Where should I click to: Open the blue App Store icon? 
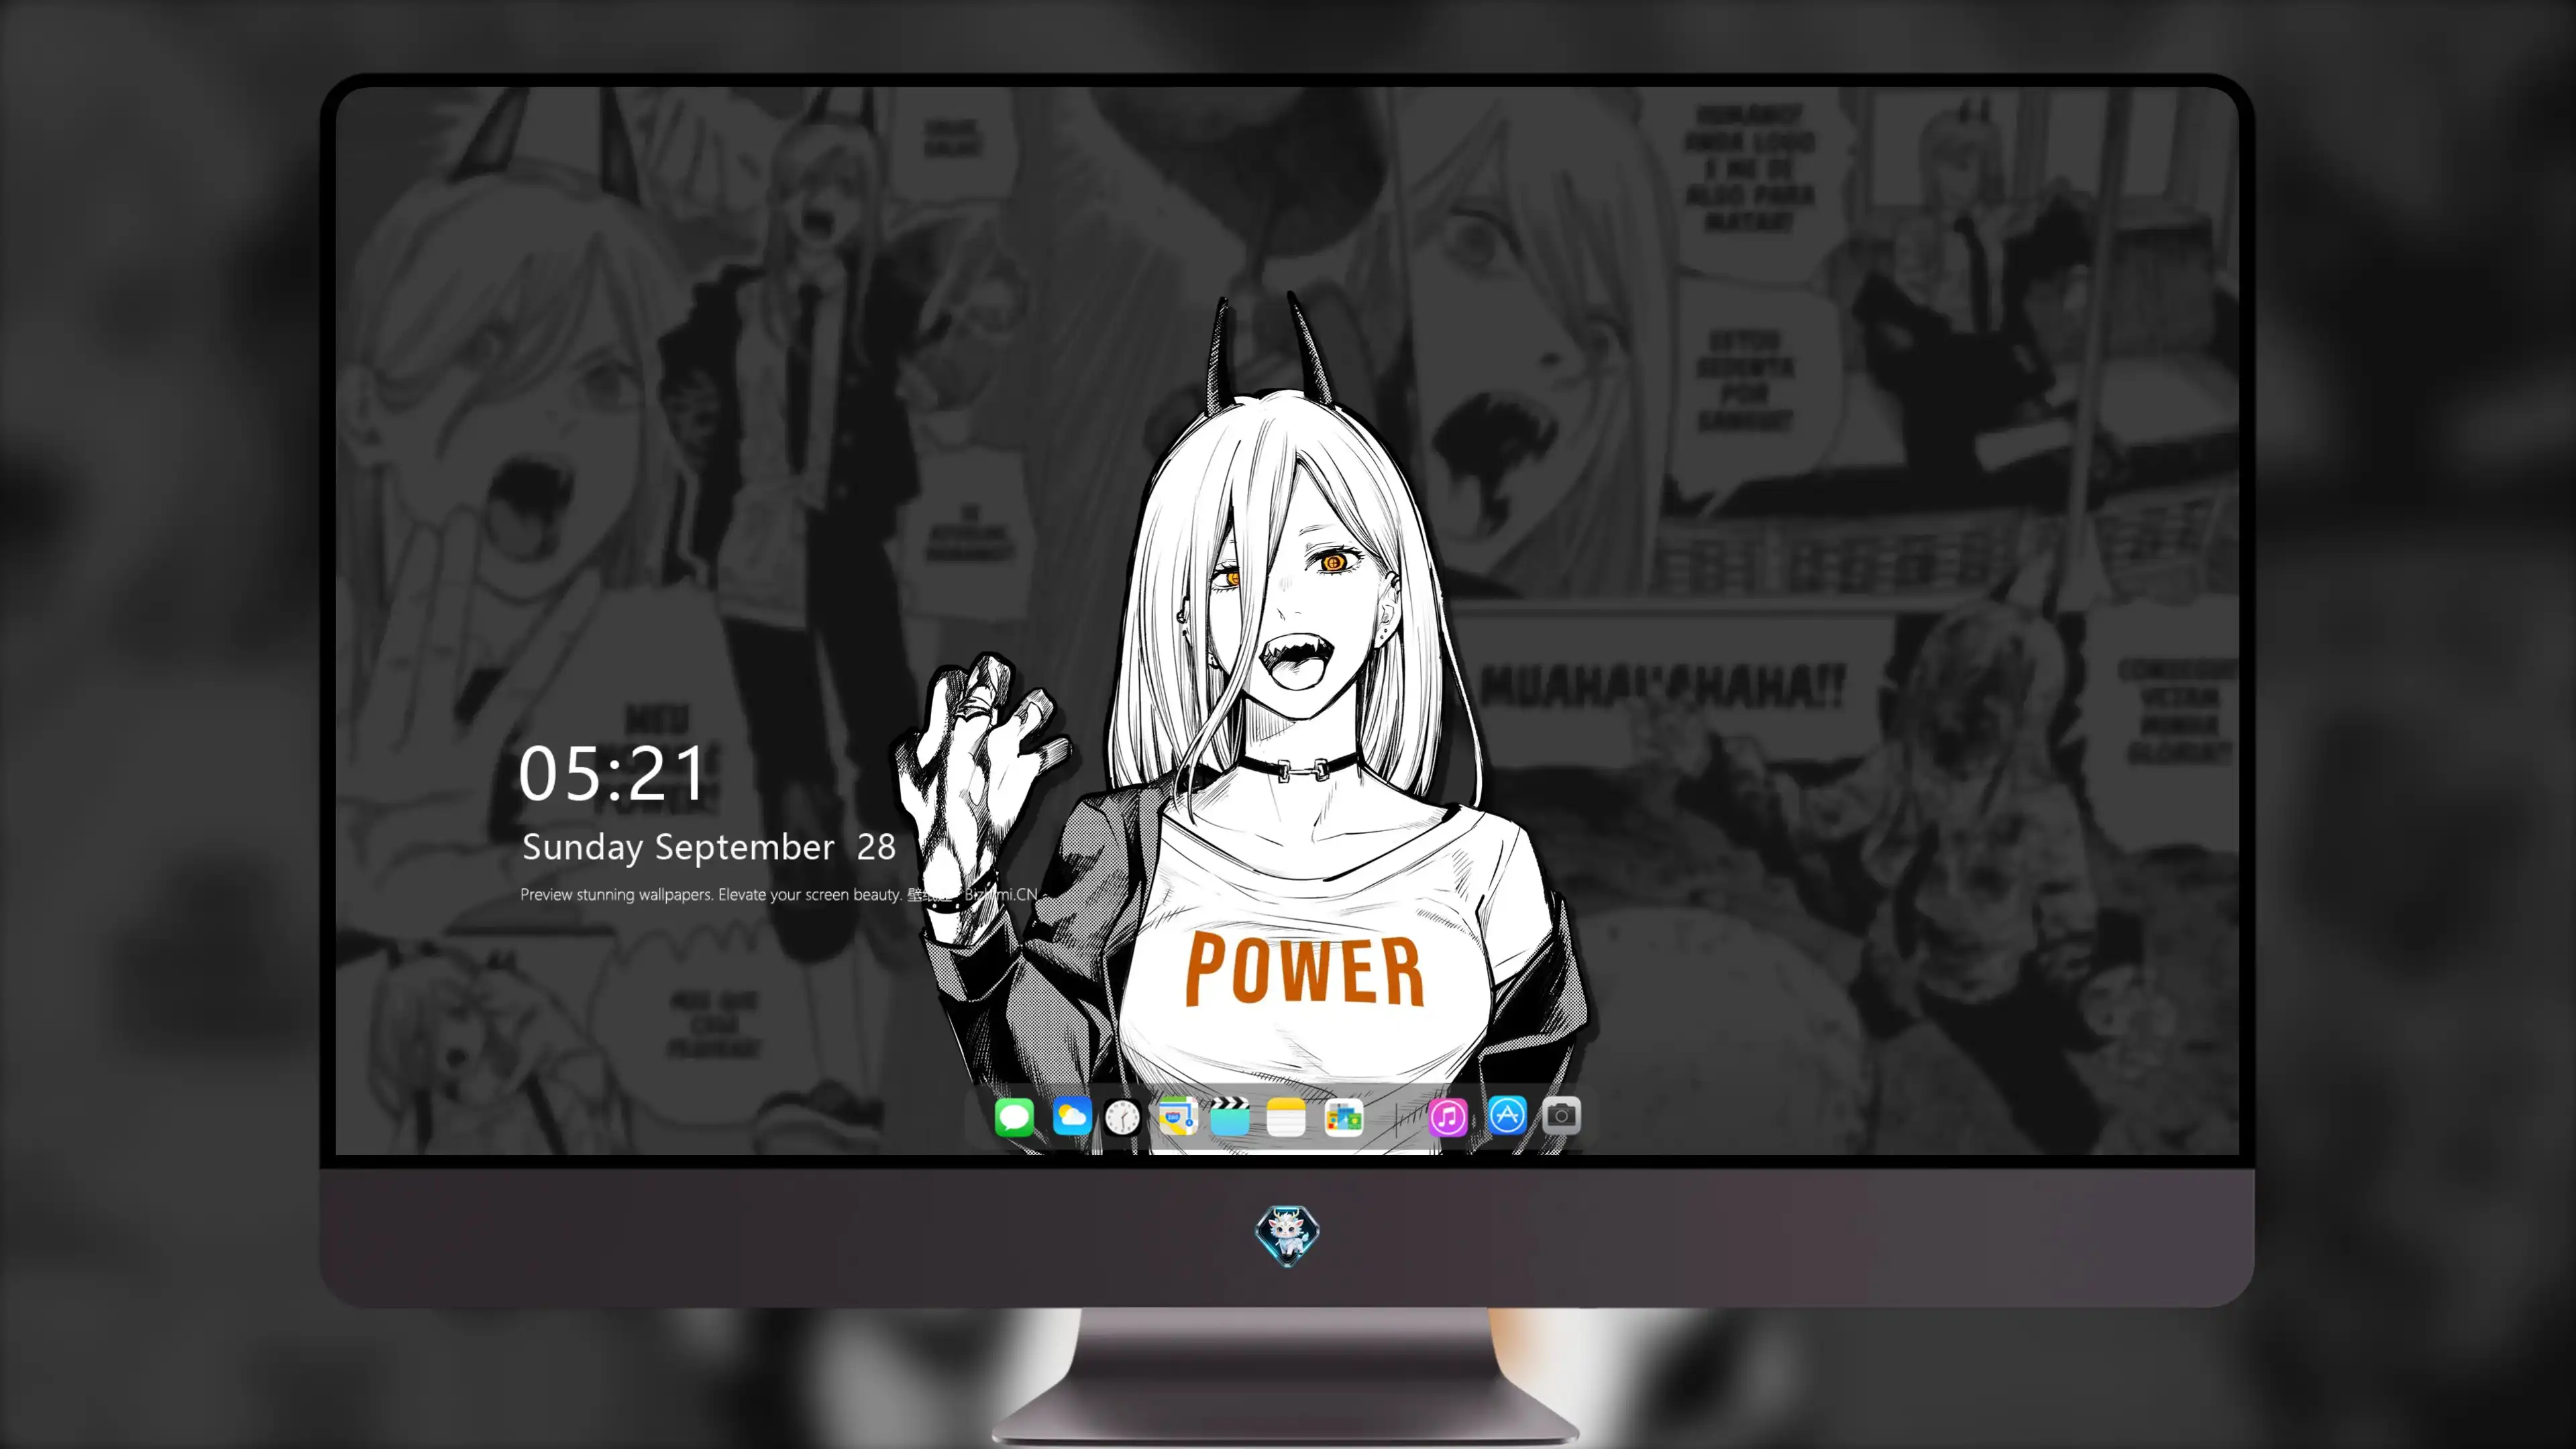point(1507,1115)
